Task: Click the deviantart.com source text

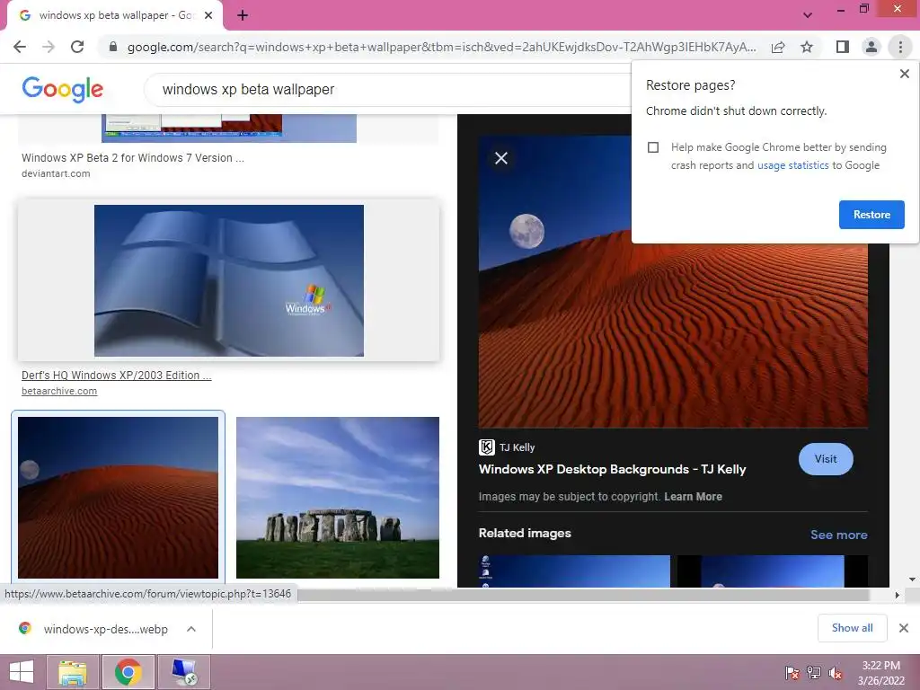Action: coord(56,173)
